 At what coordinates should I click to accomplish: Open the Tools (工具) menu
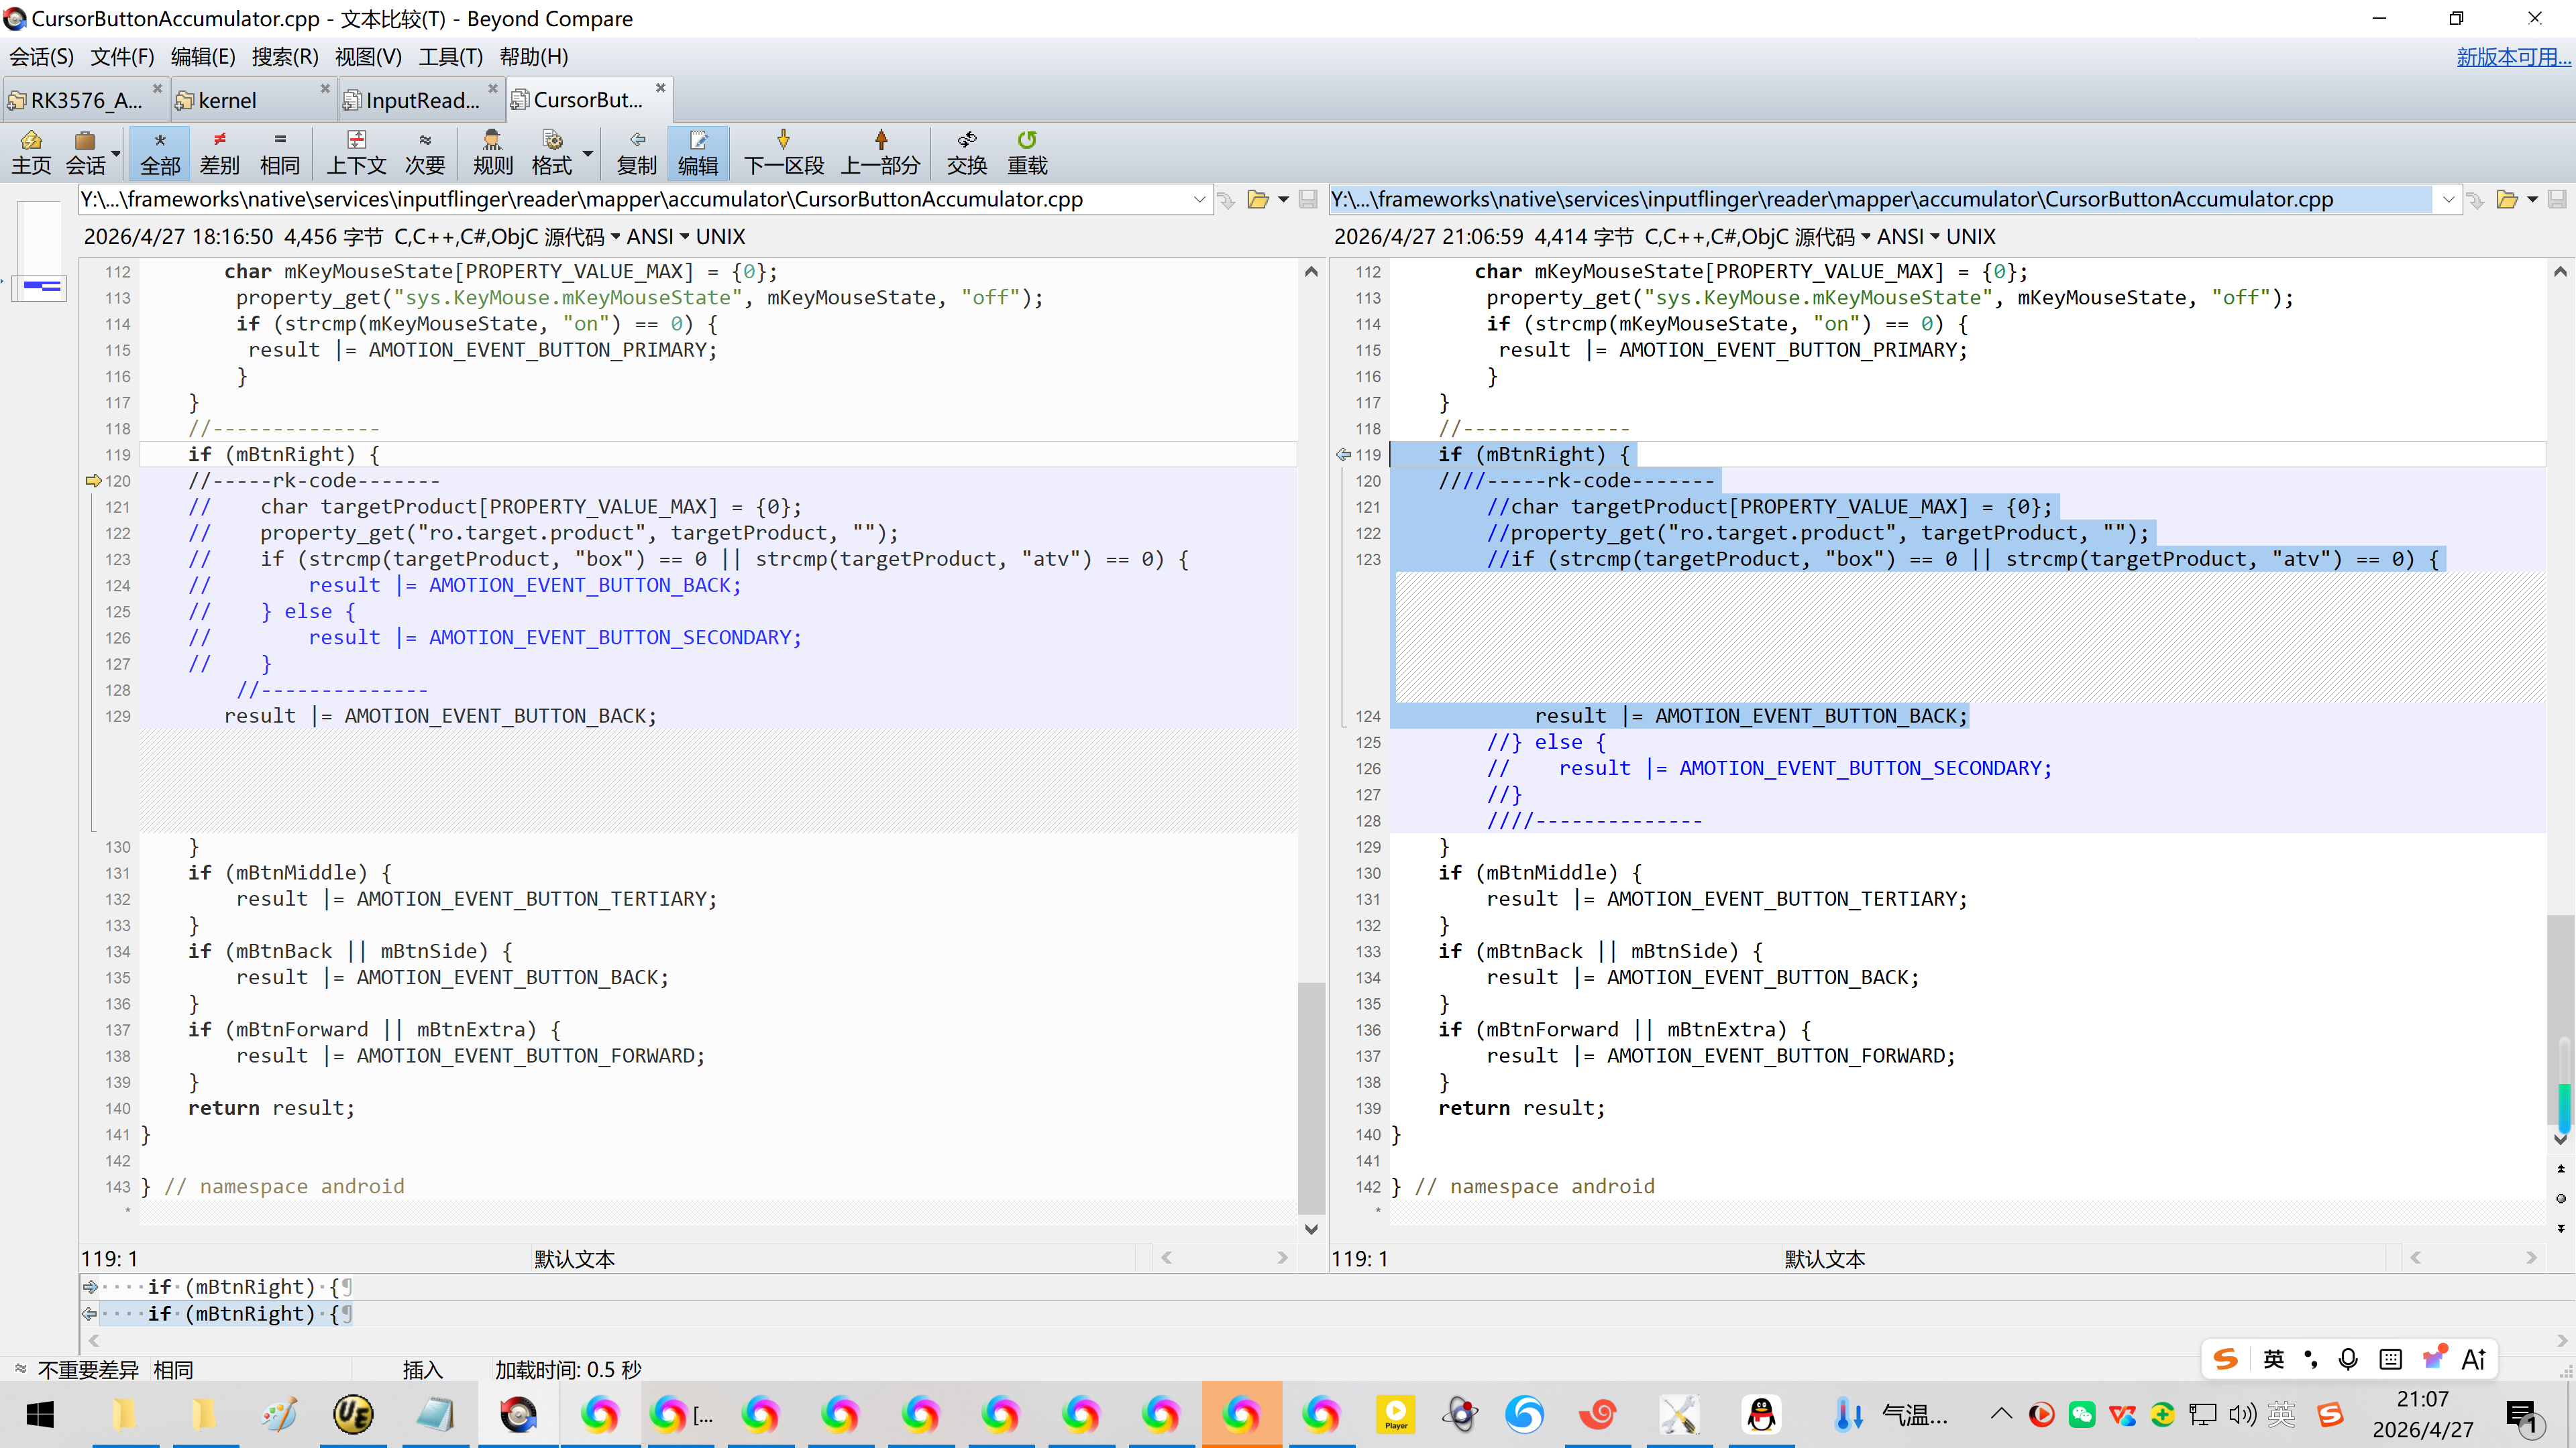[x=450, y=57]
